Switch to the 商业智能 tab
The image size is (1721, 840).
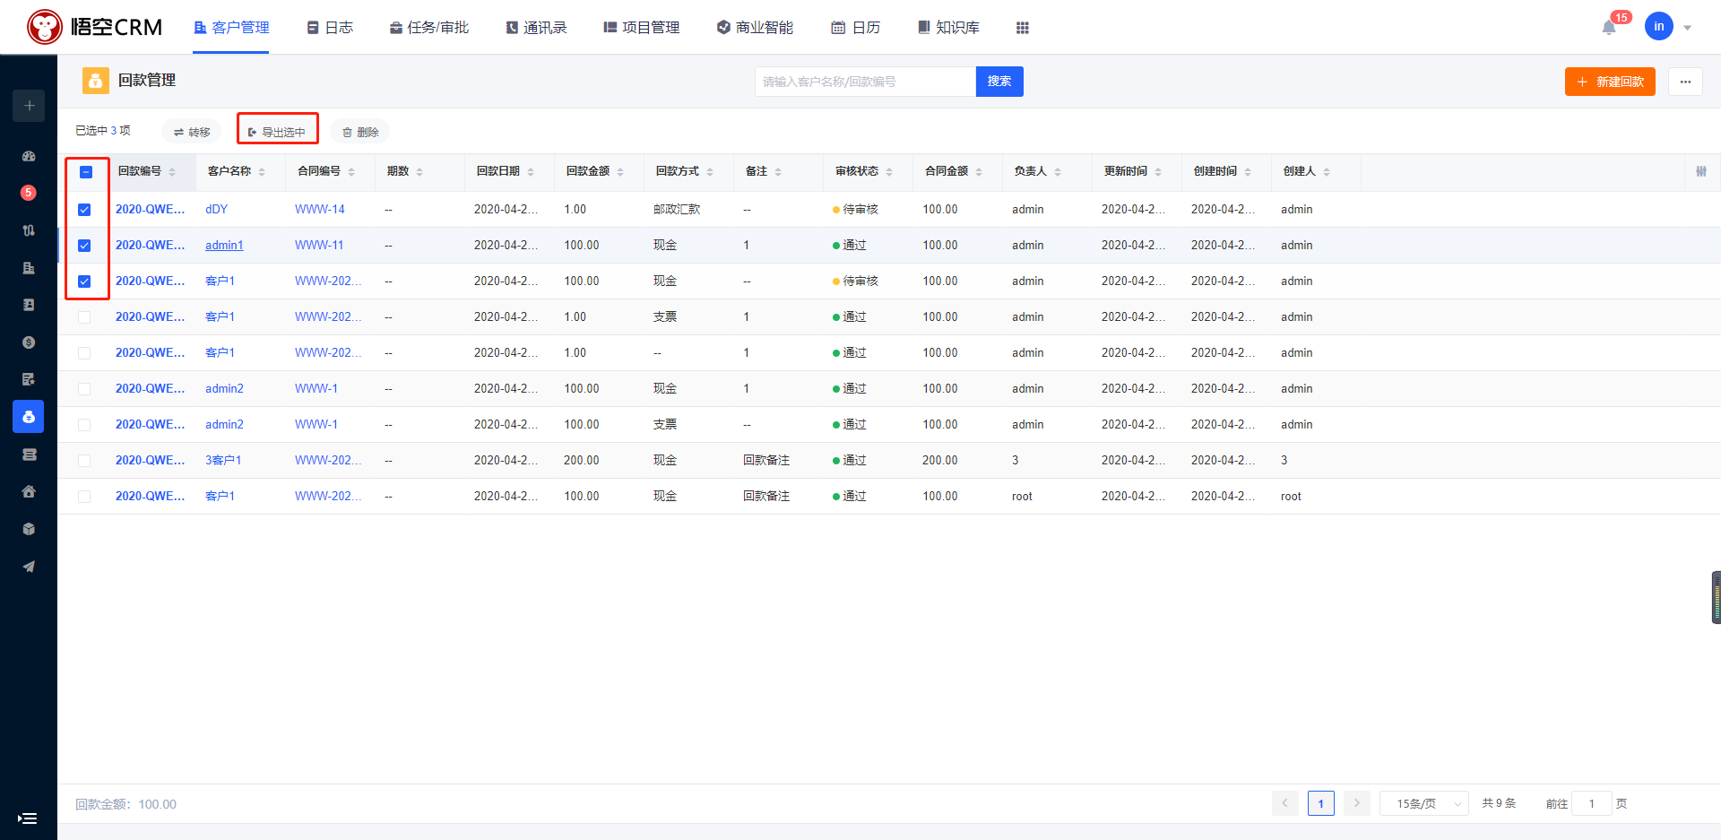[755, 28]
